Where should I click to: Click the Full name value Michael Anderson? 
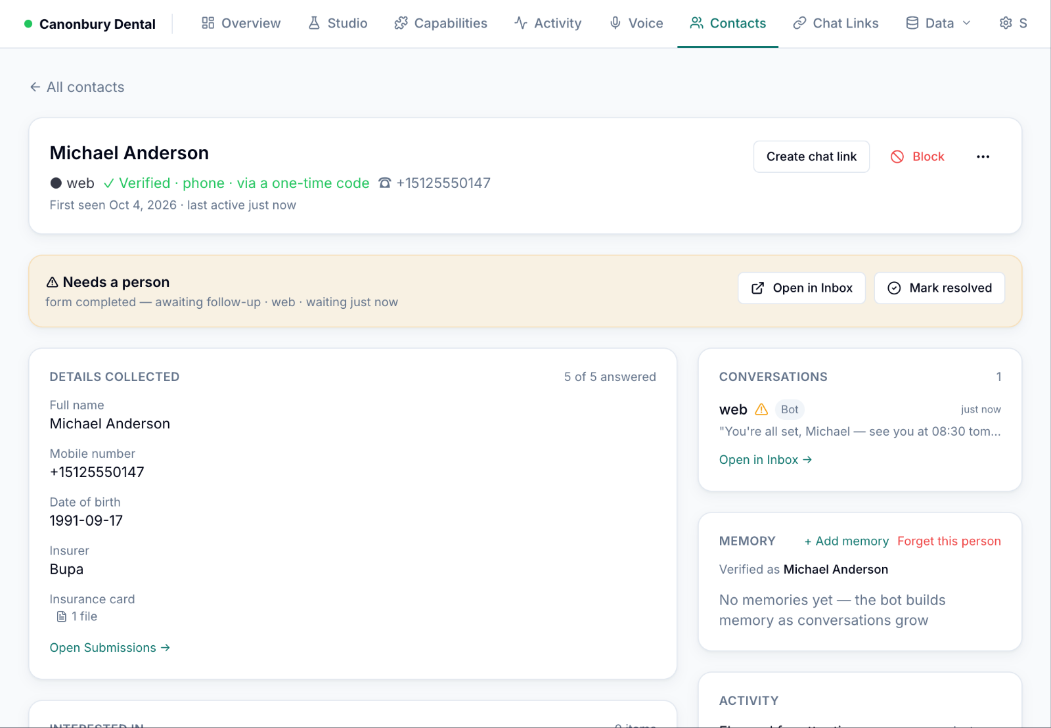point(110,424)
